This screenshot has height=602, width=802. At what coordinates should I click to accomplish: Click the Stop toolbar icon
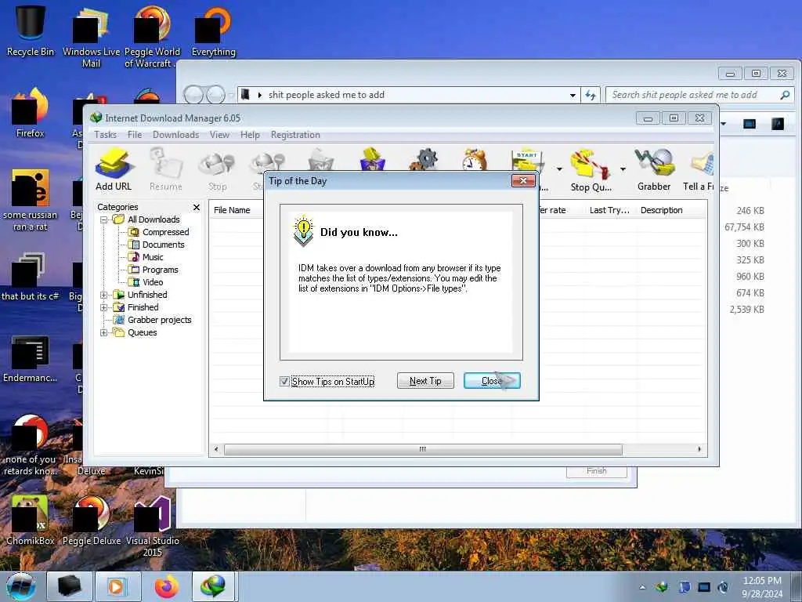pyautogui.click(x=218, y=169)
